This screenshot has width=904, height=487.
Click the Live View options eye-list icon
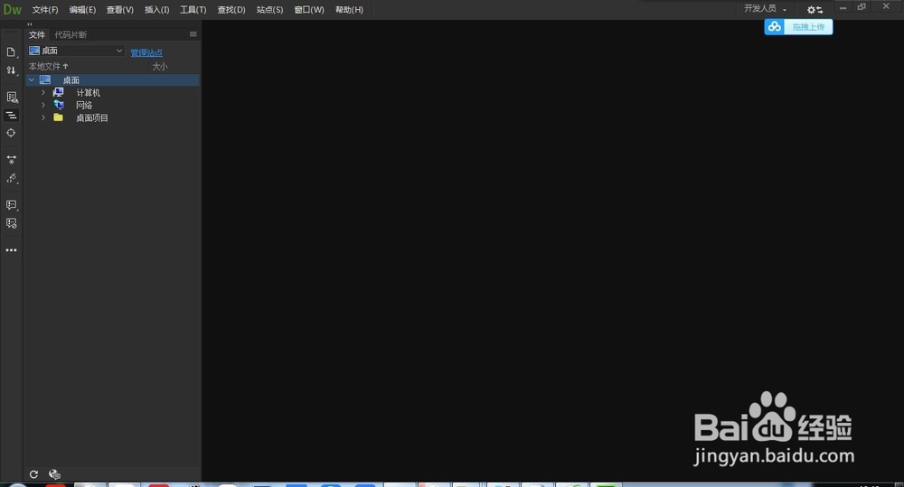pyautogui.click(x=12, y=97)
